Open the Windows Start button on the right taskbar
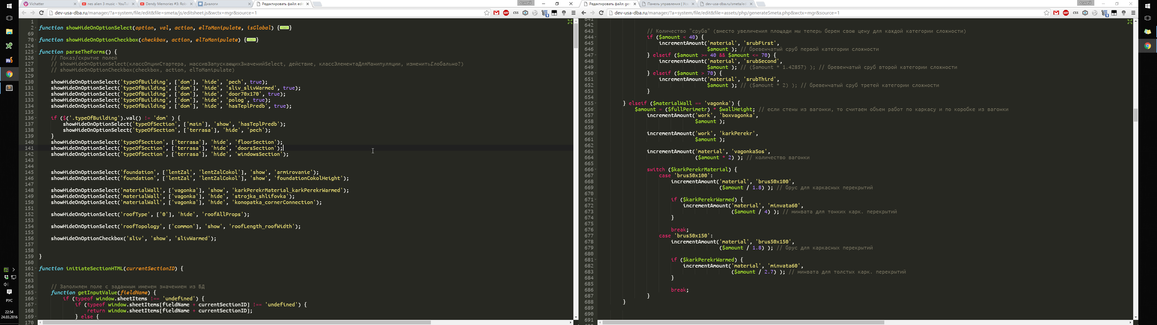Image resolution: width=1157 pixels, height=325 pixels. click(1148, 6)
